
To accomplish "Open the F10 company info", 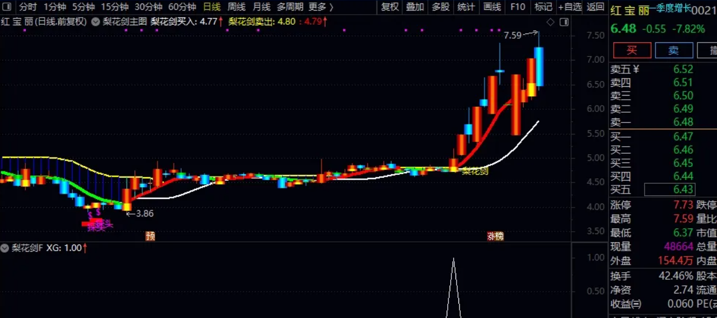I will click(518, 7).
